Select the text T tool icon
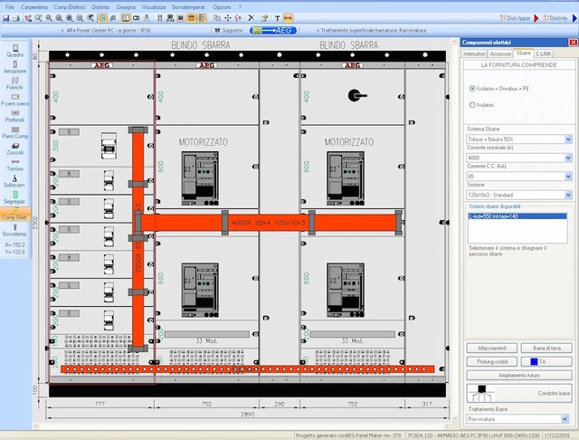Screen dimensions: 579x440 click(277, 18)
